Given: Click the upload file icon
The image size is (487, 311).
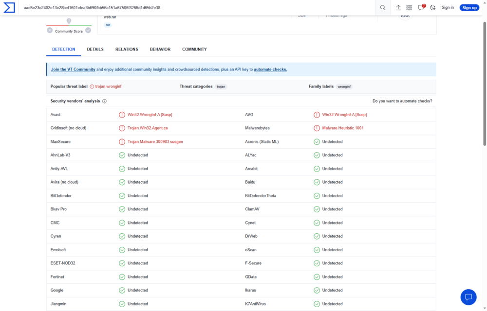Looking at the screenshot, I should [x=398, y=7].
